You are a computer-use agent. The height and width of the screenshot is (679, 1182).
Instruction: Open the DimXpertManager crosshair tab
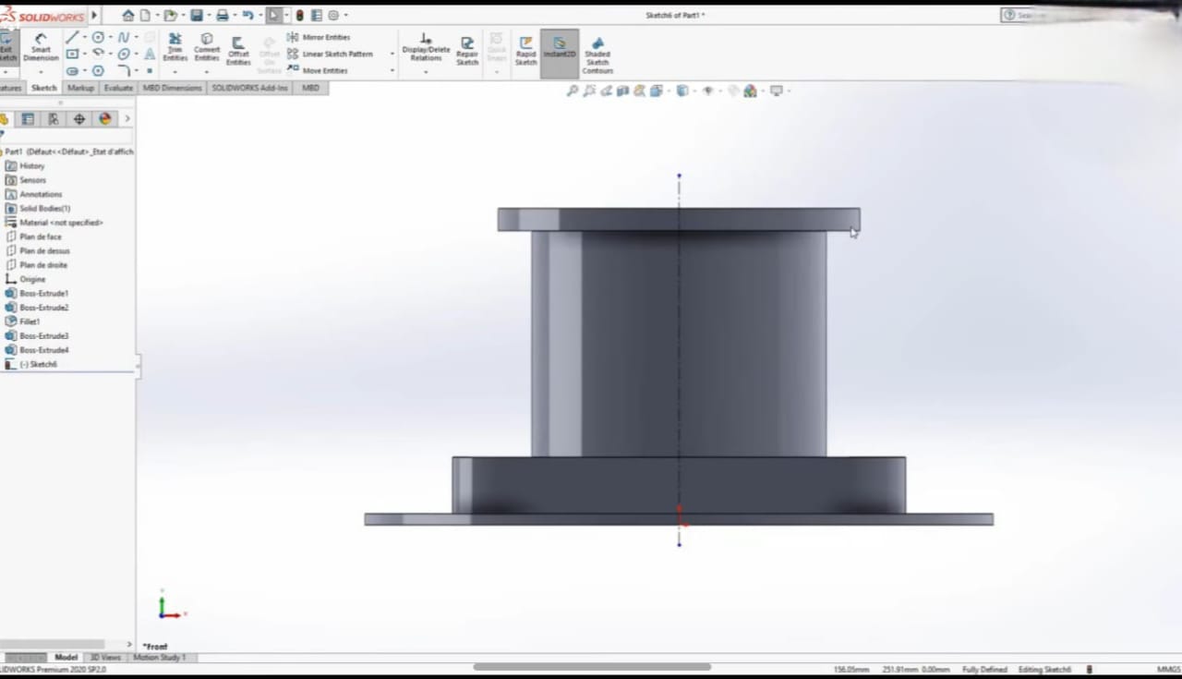pyautogui.click(x=79, y=119)
